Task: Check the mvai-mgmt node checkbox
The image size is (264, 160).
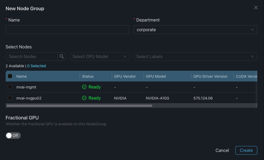Action: tap(10, 87)
